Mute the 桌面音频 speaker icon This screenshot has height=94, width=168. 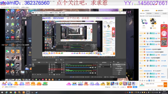(x=93, y=73)
